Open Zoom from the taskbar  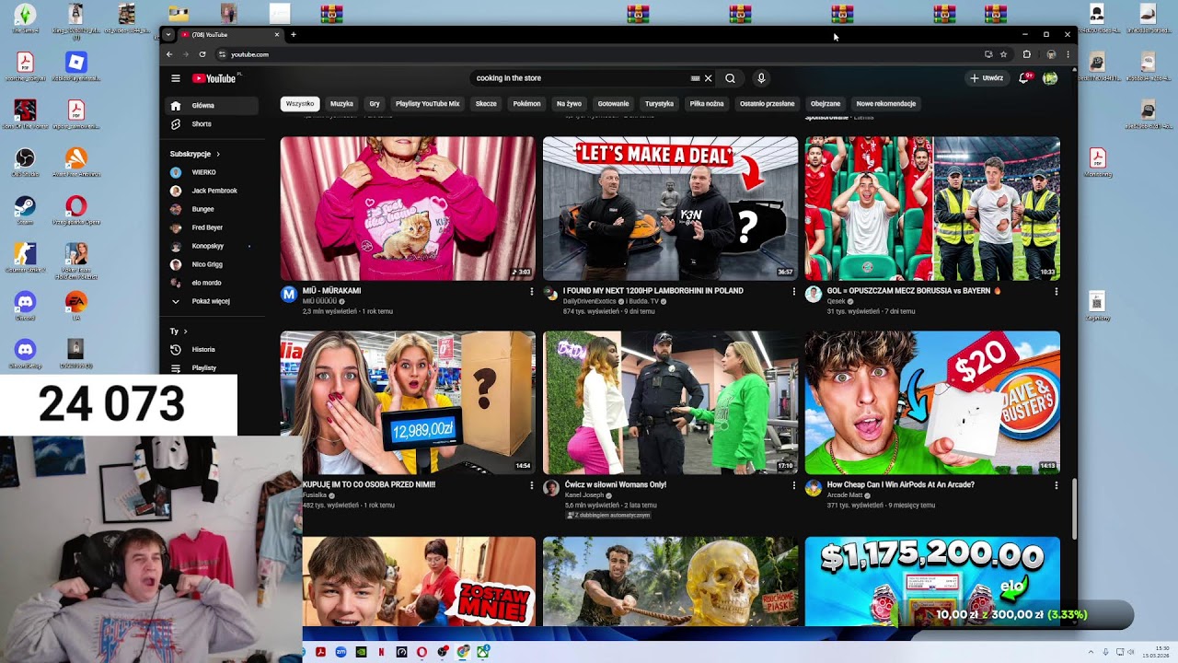(x=341, y=652)
